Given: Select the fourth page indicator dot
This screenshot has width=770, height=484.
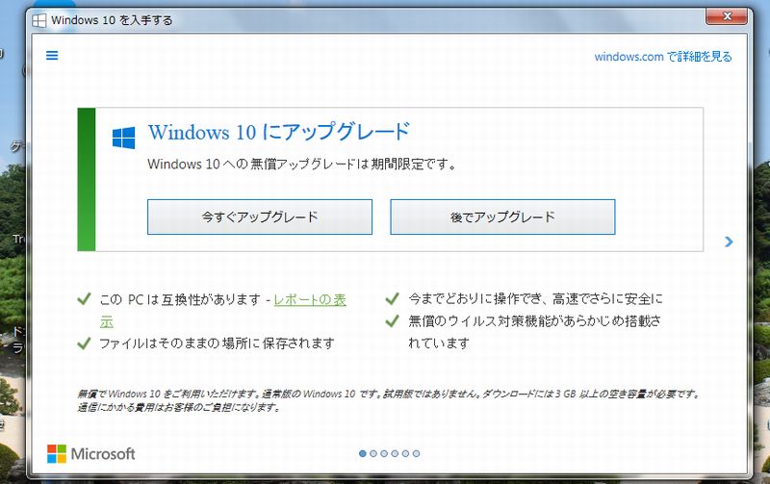Looking at the screenshot, I should (395, 453).
